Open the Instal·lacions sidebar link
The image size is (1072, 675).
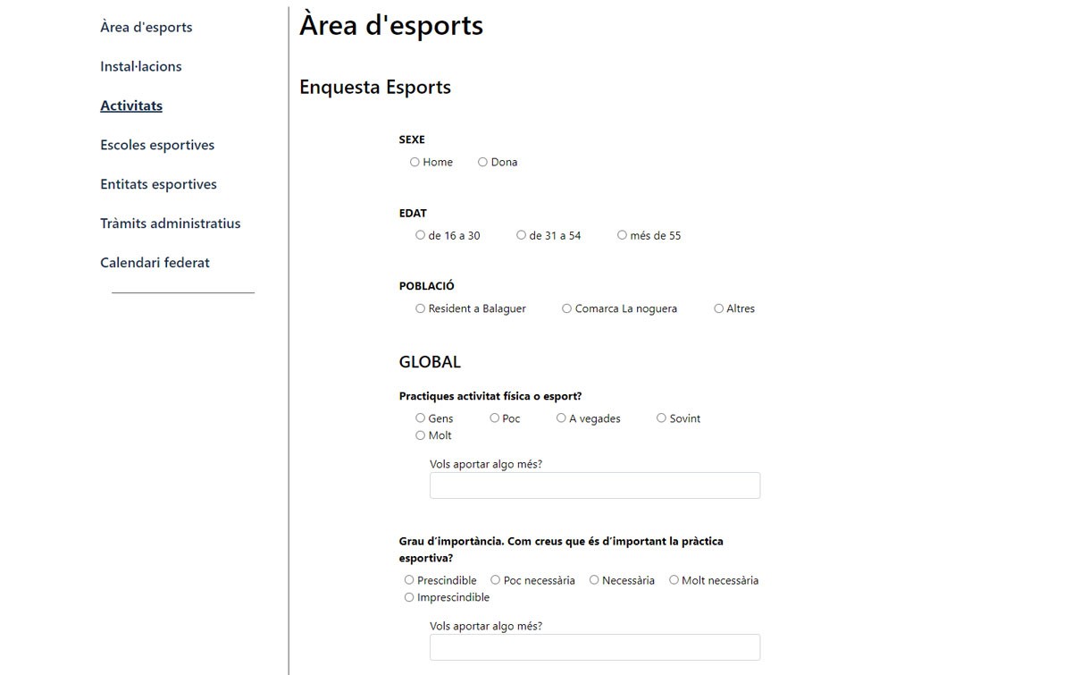[141, 66]
